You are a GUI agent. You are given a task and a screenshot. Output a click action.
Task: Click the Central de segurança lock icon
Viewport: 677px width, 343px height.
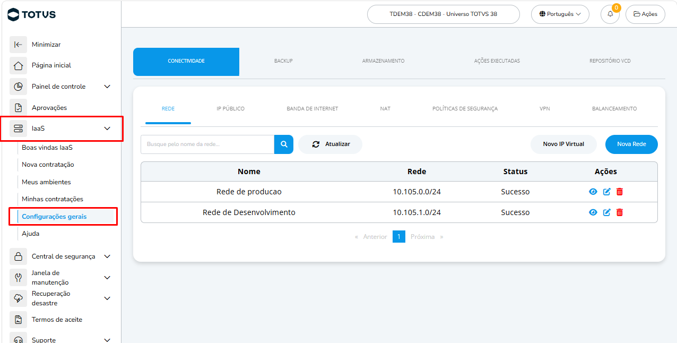[x=18, y=256]
